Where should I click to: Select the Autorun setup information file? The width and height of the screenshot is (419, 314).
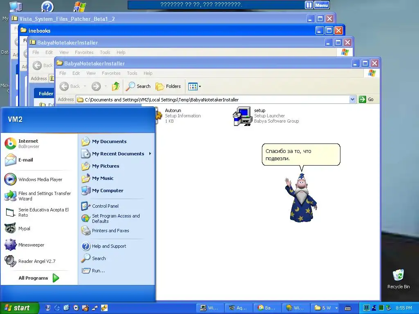pyautogui.click(x=178, y=116)
